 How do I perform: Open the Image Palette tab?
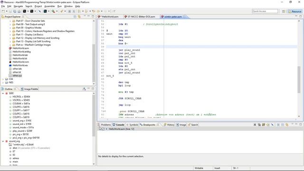point(29,89)
